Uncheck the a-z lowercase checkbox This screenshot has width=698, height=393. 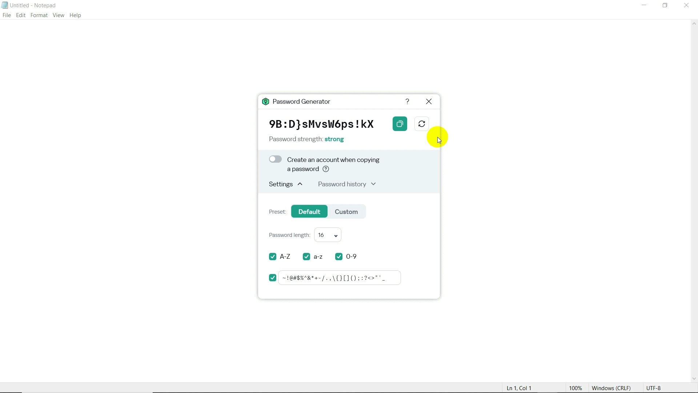tap(306, 257)
